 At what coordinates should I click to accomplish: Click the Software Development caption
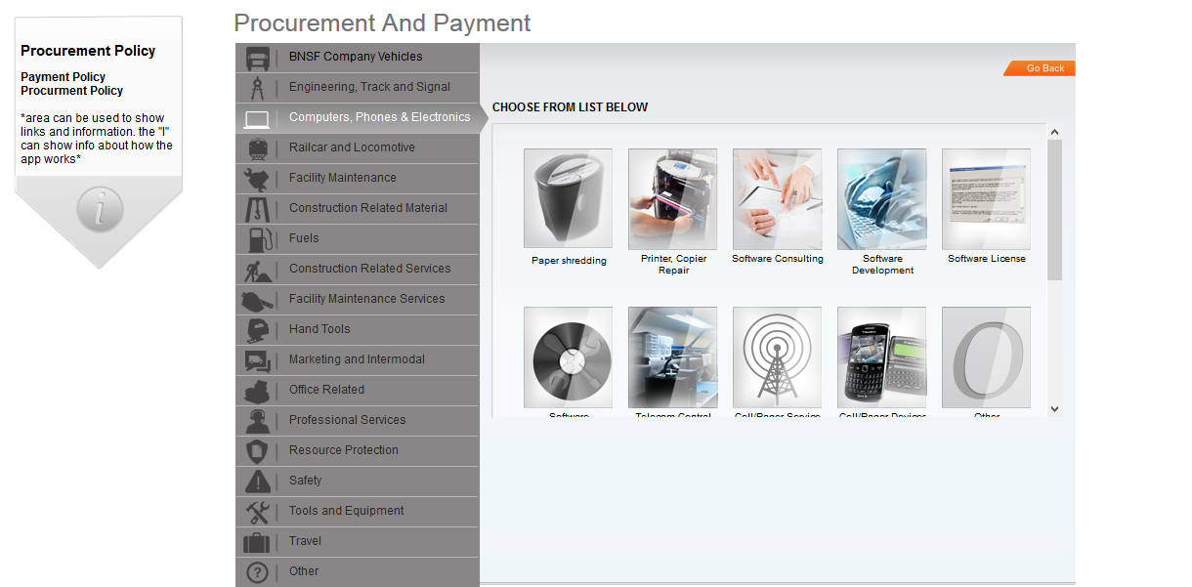(882, 265)
